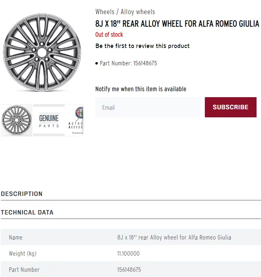This screenshot has height=277, width=261.
Task: Click the Out of stock label
Action: point(109,35)
